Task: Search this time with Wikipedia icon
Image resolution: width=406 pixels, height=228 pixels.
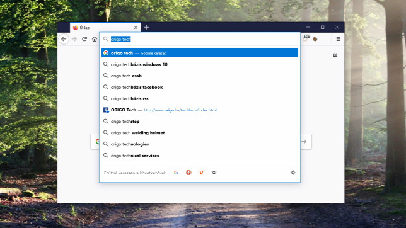Action: tap(214, 173)
